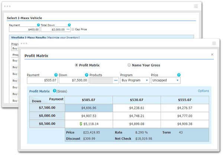The image size is (223, 155).
Task: Open Products ellipsis picker button
Action: coord(116,80)
